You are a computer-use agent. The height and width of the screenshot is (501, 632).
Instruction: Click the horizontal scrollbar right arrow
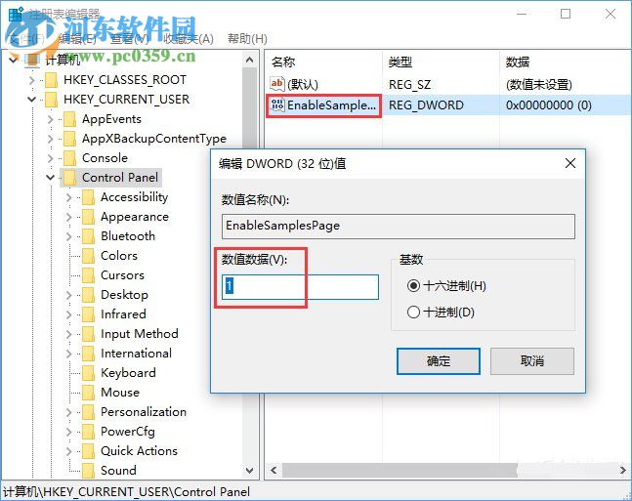click(623, 470)
